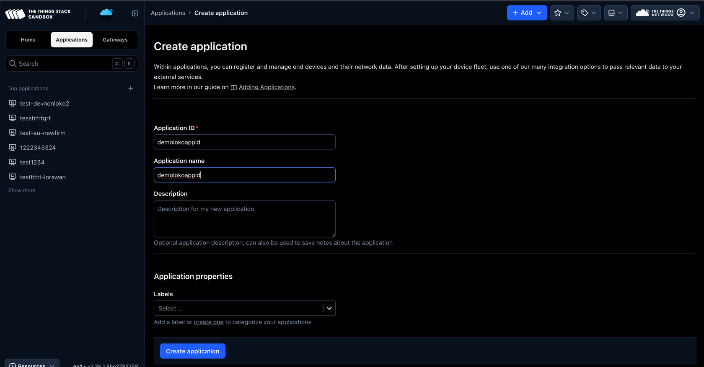
Task: Click into the Application name field
Action: [245, 175]
